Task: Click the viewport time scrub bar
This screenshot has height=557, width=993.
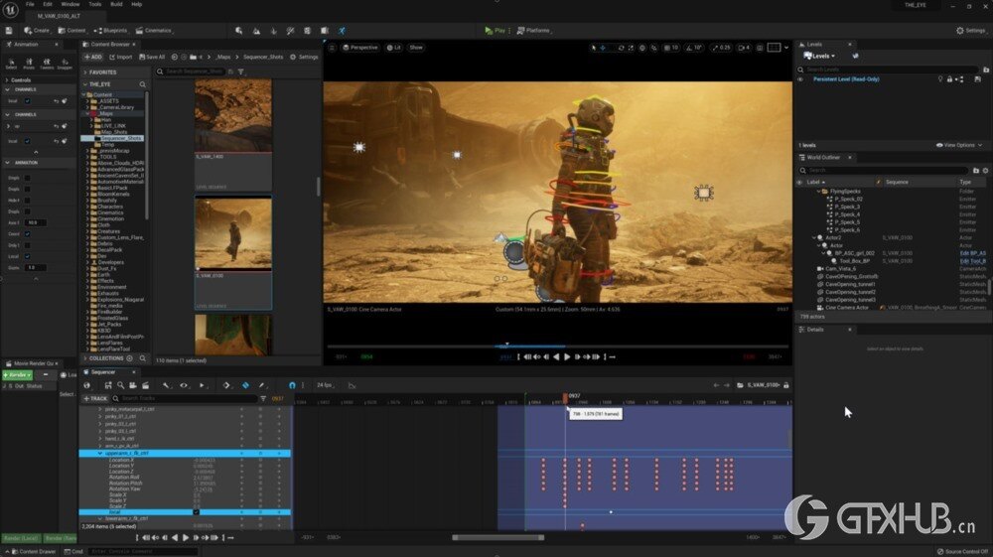Action: pyautogui.click(x=558, y=347)
